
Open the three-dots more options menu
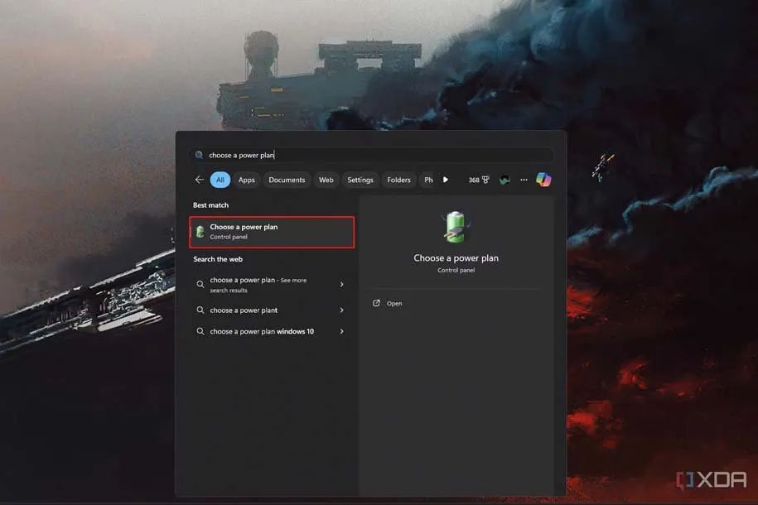(524, 180)
